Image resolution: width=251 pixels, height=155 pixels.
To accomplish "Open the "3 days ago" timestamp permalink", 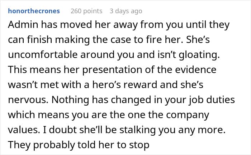I will click(x=126, y=11).
